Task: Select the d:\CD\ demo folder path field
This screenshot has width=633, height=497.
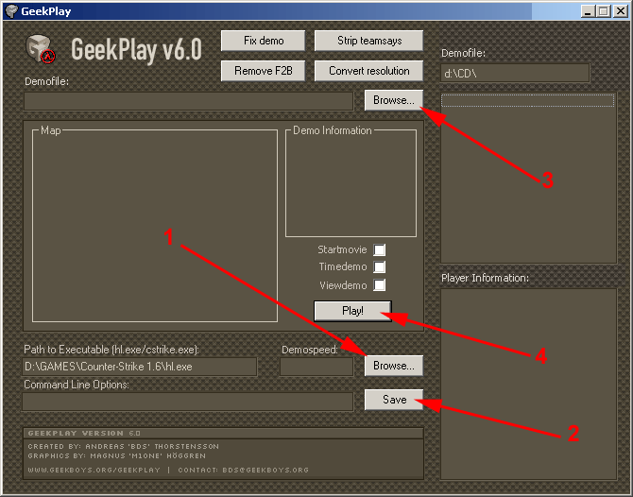Action: (515, 73)
